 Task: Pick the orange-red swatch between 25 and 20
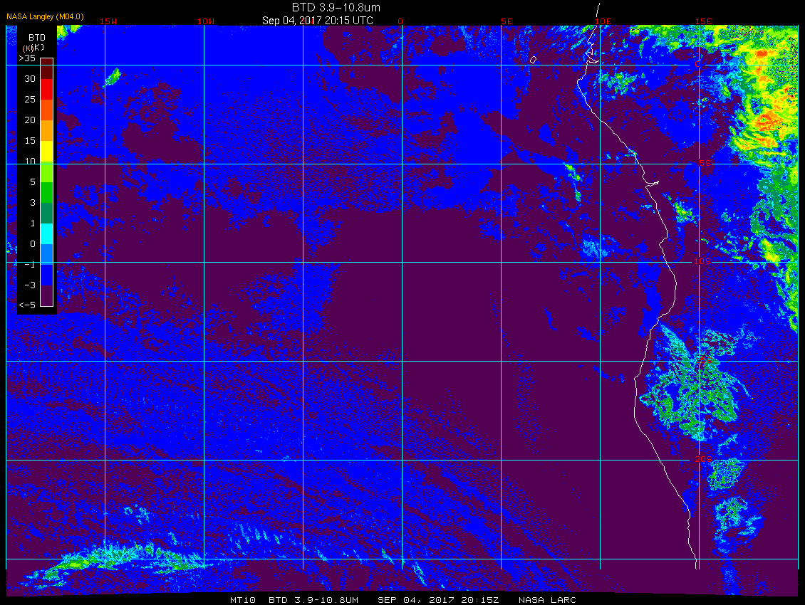pyautogui.click(x=47, y=110)
